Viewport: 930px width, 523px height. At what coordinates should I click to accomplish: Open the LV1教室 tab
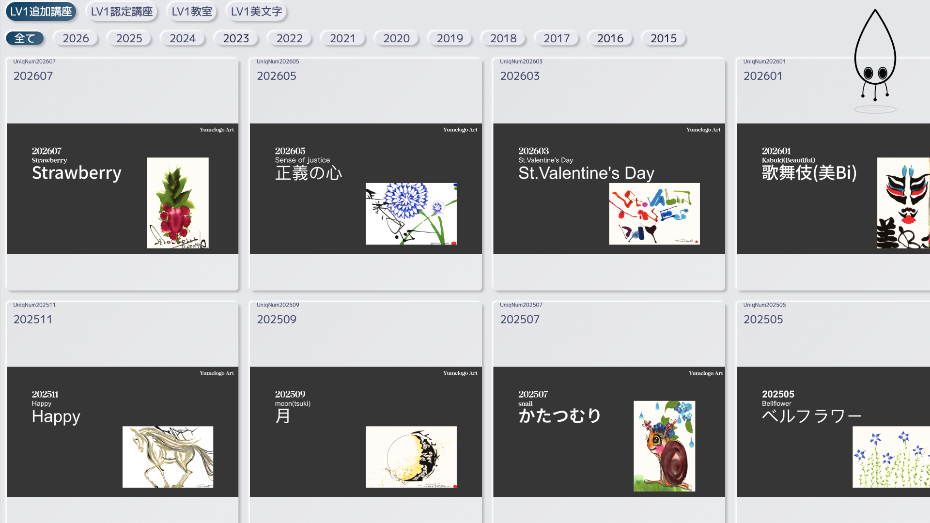(x=192, y=12)
